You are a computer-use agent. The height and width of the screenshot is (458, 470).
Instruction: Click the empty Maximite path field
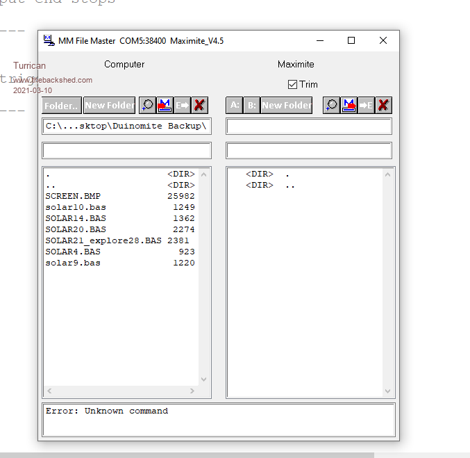[x=308, y=126]
